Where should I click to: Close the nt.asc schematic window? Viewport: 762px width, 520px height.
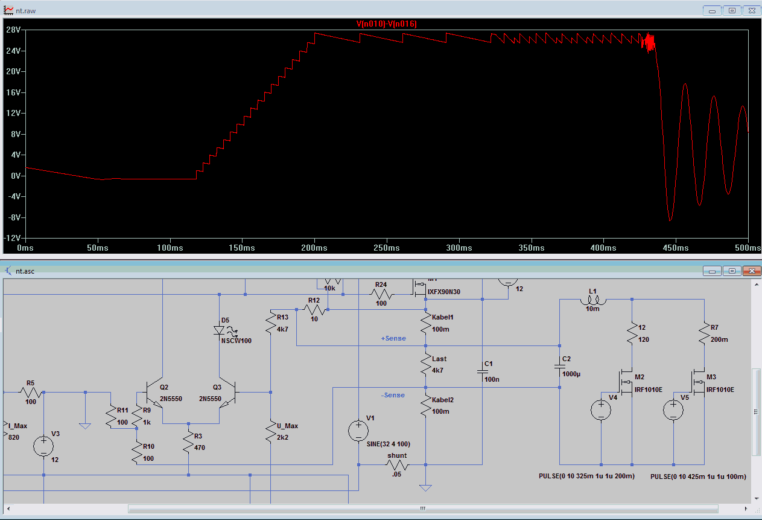751,271
